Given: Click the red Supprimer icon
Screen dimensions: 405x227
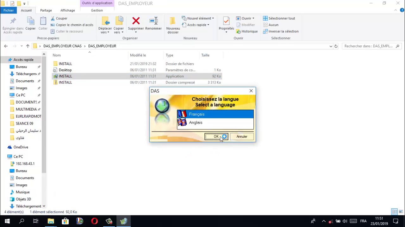Looking at the screenshot, I should click(x=136, y=21).
